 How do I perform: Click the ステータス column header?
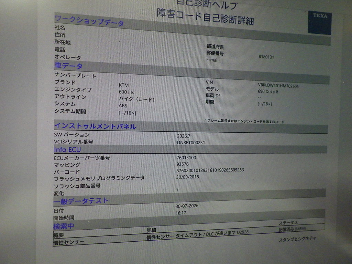click(288, 223)
